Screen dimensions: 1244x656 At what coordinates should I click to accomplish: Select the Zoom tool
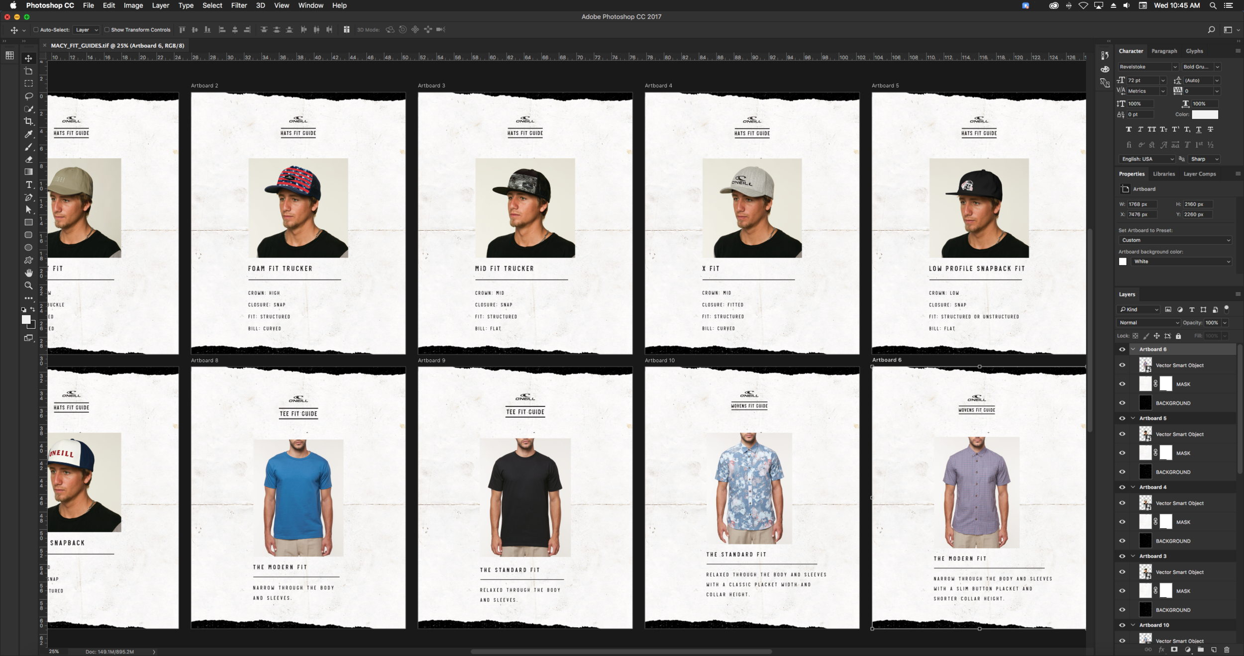click(x=28, y=285)
